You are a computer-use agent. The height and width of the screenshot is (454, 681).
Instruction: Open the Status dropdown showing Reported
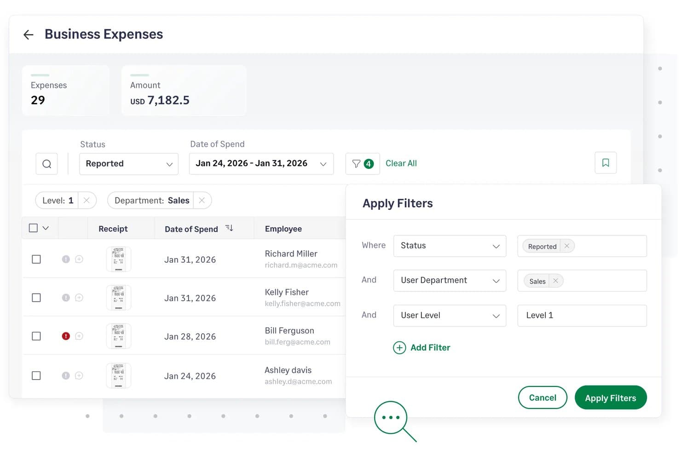point(129,164)
